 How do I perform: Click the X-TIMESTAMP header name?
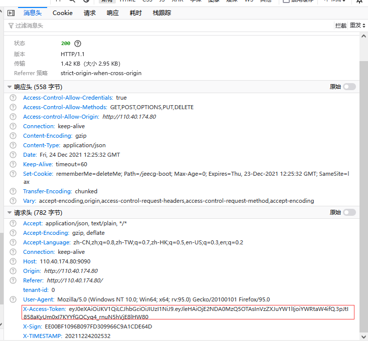tap(43, 336)
